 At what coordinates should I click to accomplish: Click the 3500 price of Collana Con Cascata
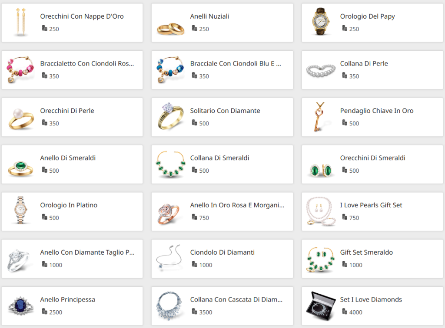click(x=206, y=312)
